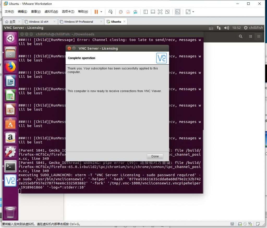Image resolution: width=267 pixels, height=228 pixels.
Task: Toggle the thumbnail bar view icon
Action: coord(153,12)
